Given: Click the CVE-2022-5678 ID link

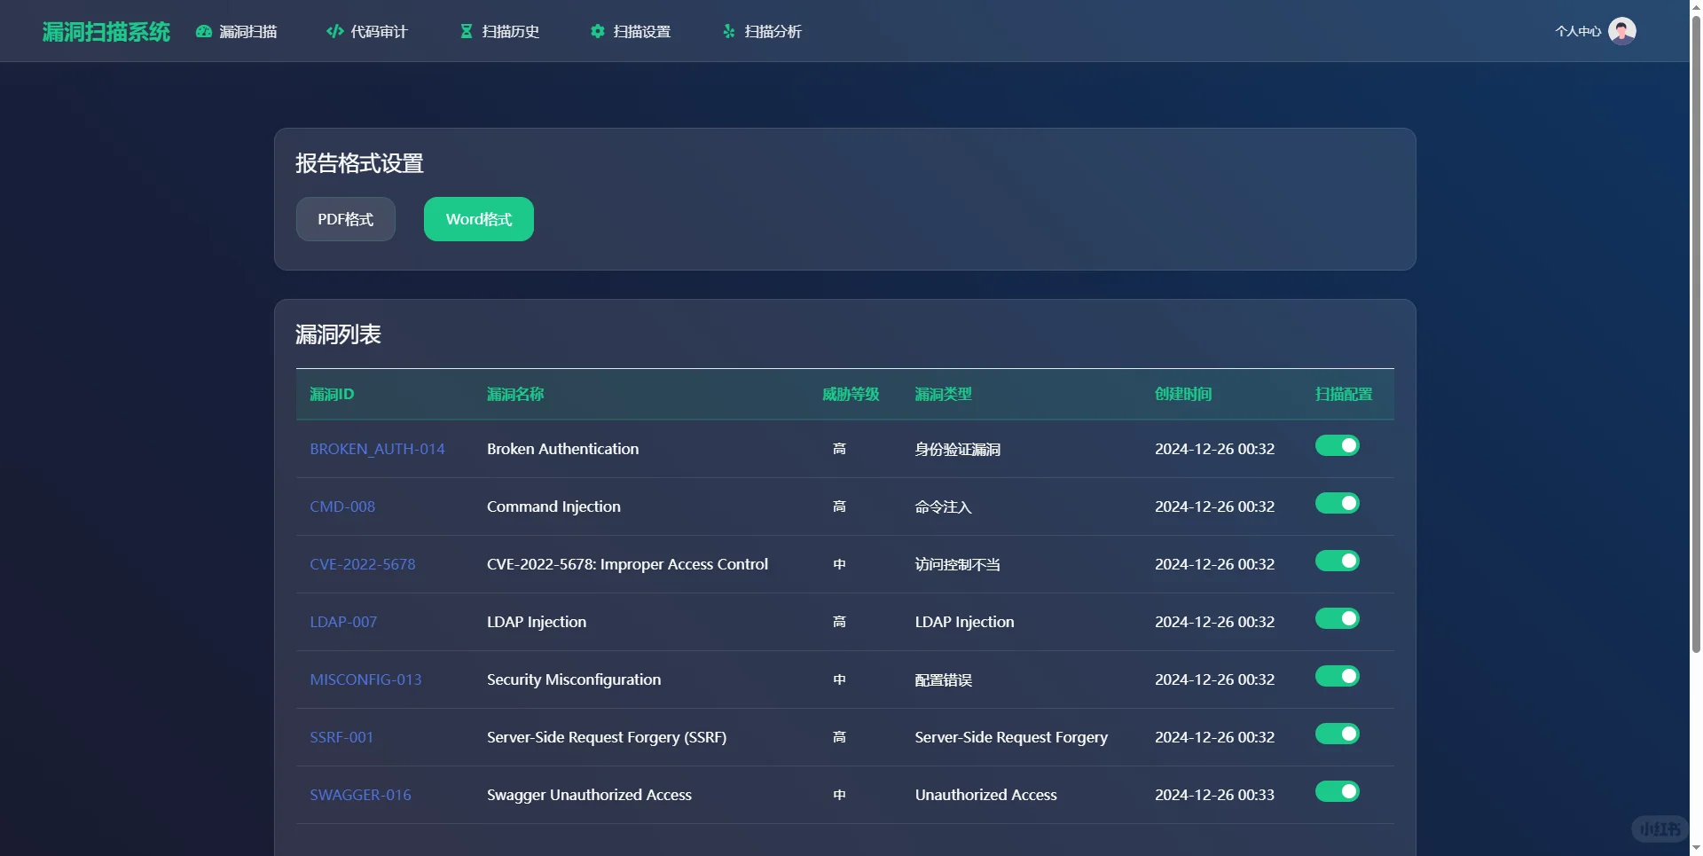Looking at the screenshot, I should pos(363,564).
